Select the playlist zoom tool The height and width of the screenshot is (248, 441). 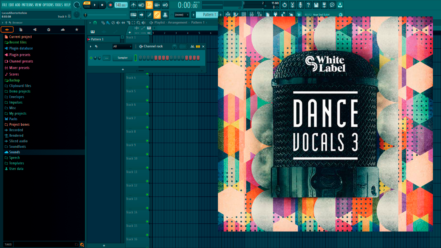point(138,23)
